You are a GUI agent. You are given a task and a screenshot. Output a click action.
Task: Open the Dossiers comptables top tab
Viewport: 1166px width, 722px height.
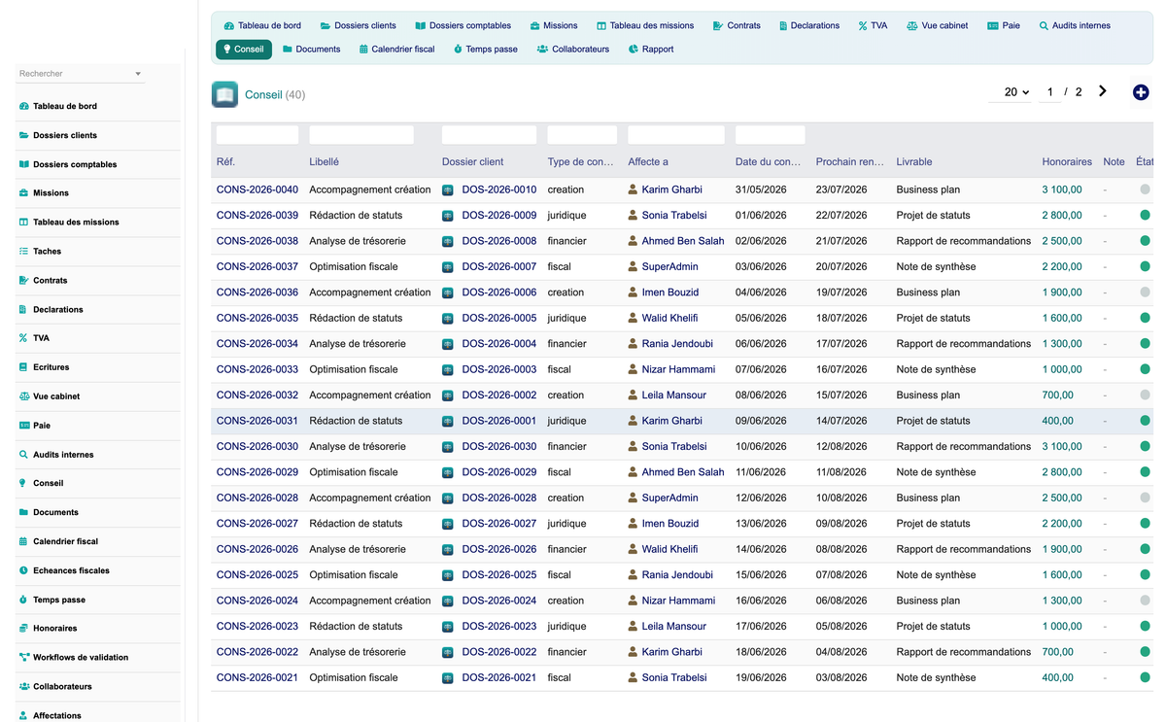(x=463, y=25)
